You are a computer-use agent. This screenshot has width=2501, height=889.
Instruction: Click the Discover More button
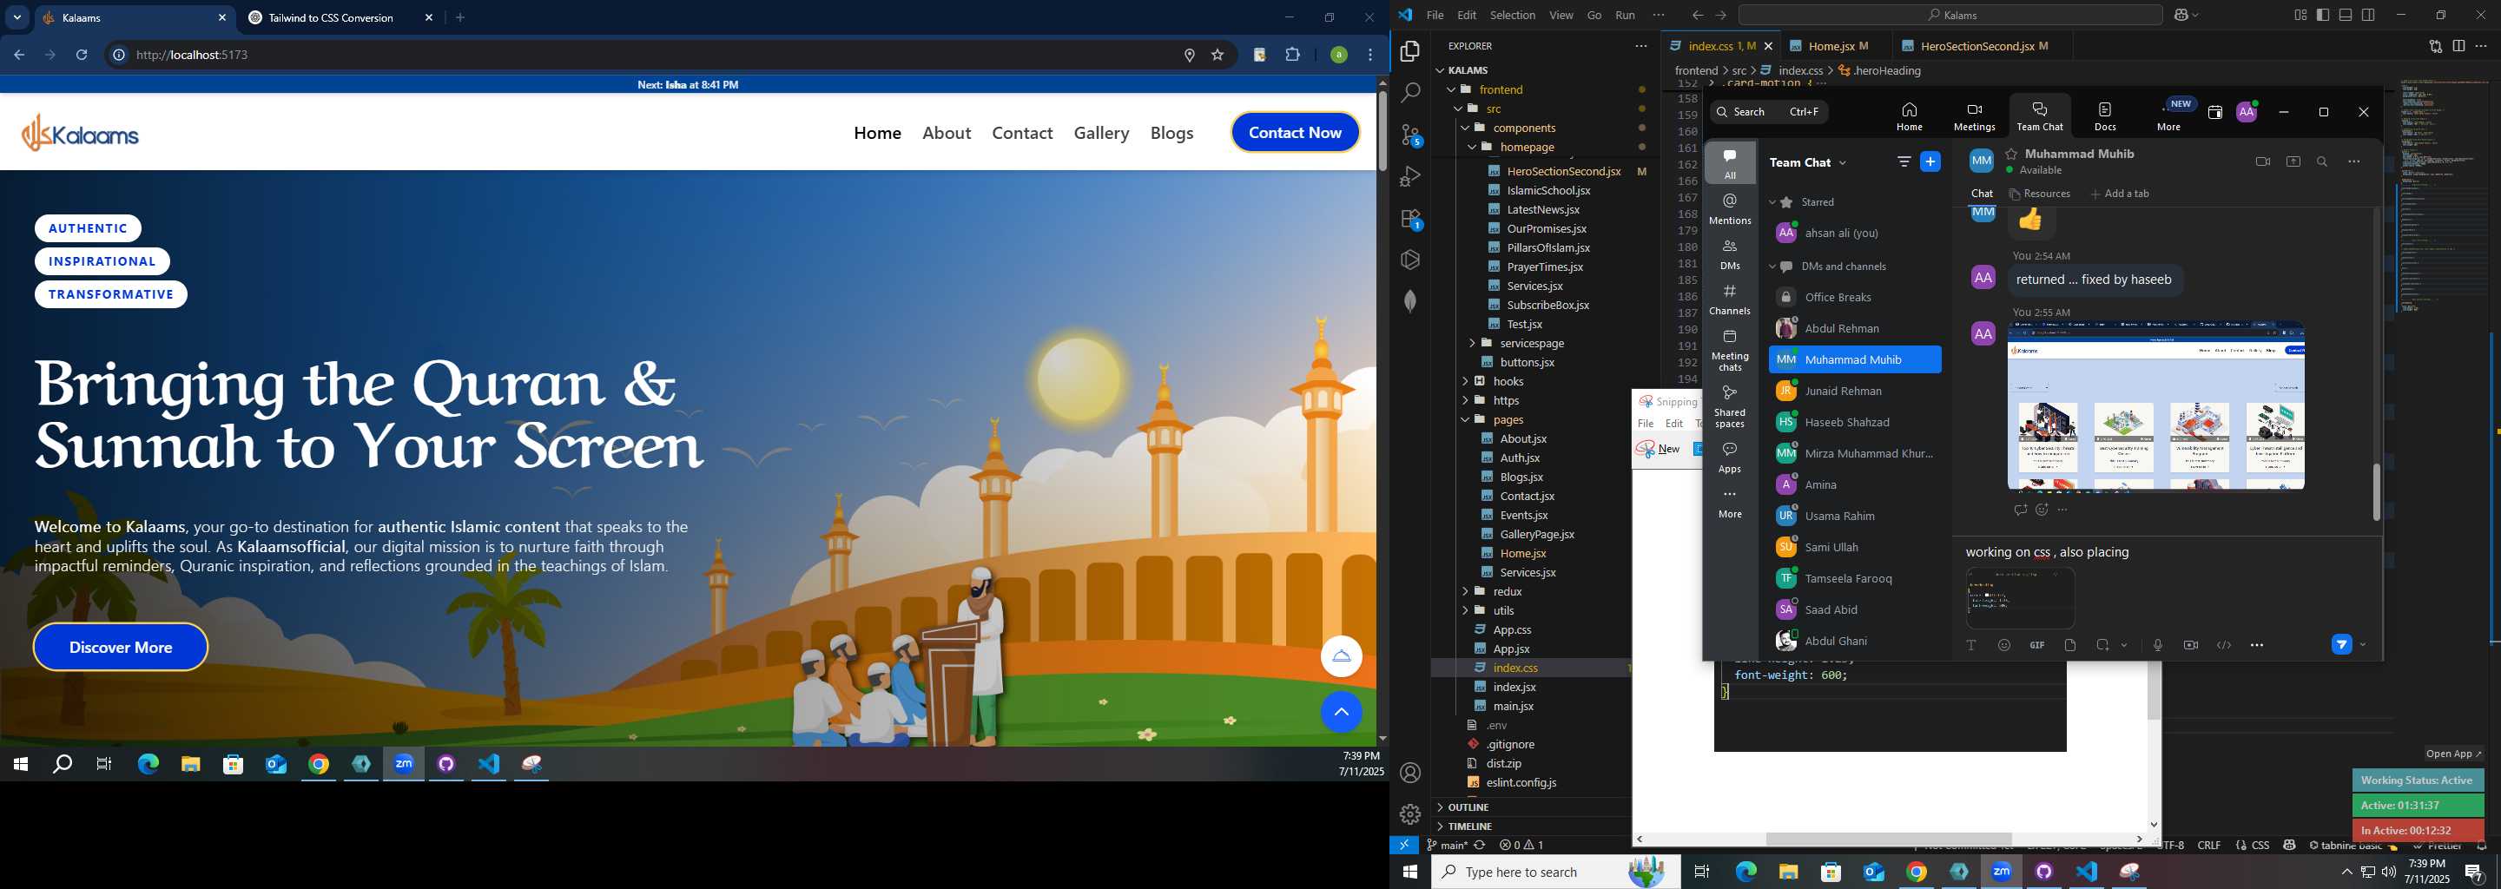pos(121,648)
